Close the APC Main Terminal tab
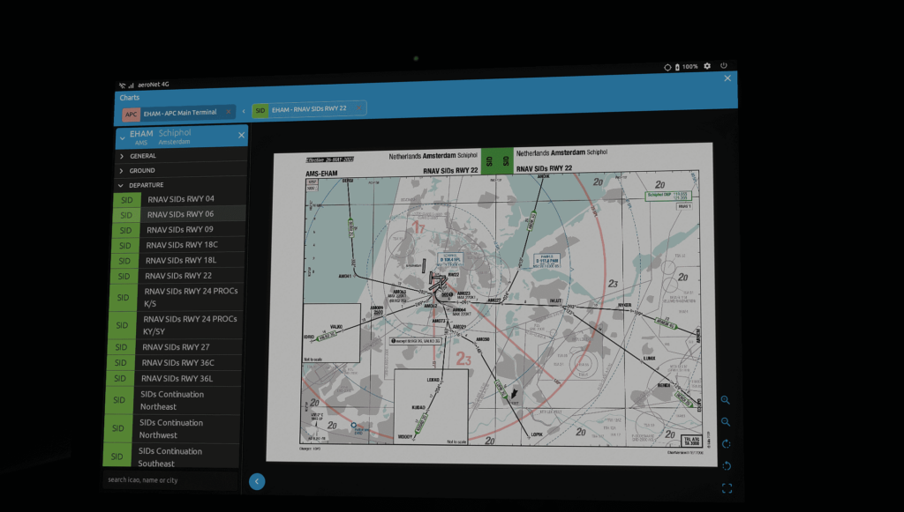The height and width of the screenshot is (512, 904). [229, 112]
